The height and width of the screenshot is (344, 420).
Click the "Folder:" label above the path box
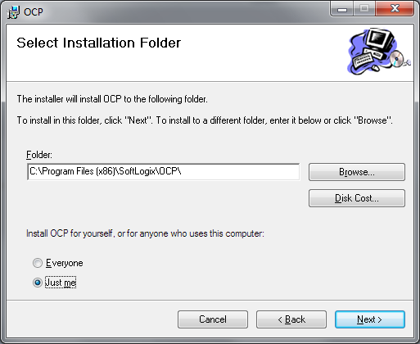tap(39, 155)
